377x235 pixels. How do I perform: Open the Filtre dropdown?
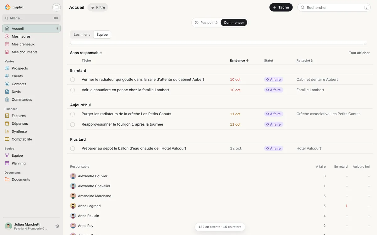pyautogui.click(x=98, y=7)
